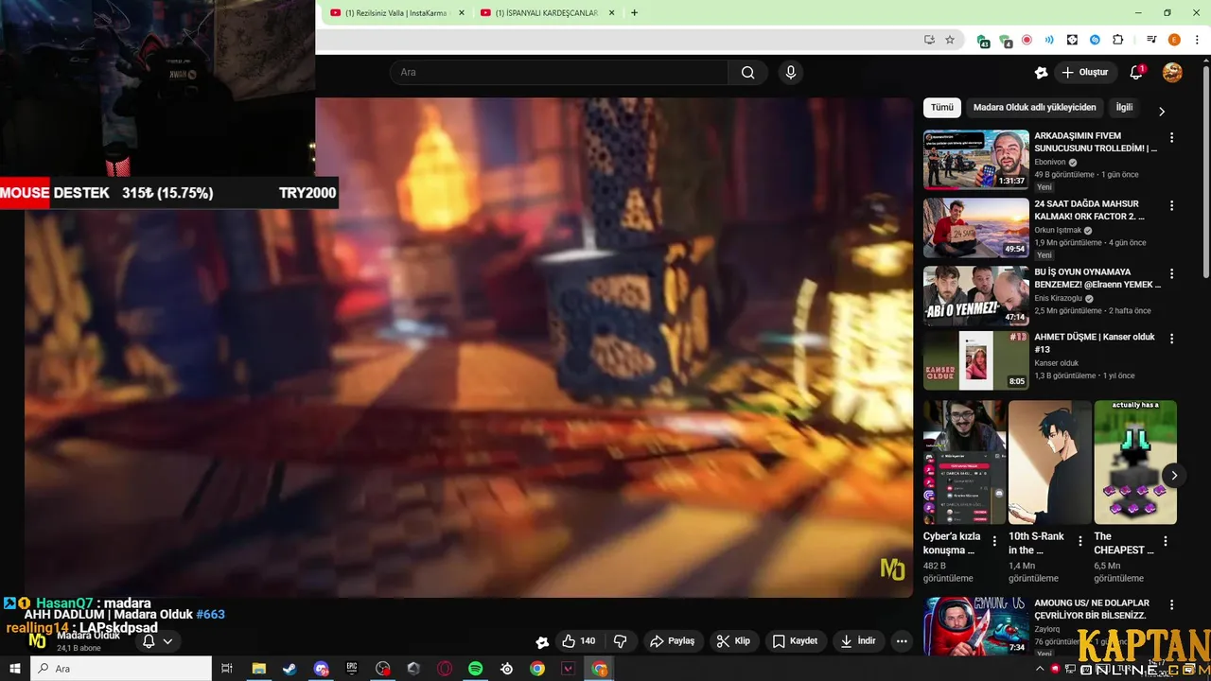
Task: Open options for 24 SAAT DAĞDA MAHSUR video
Action: (1171, 205)
